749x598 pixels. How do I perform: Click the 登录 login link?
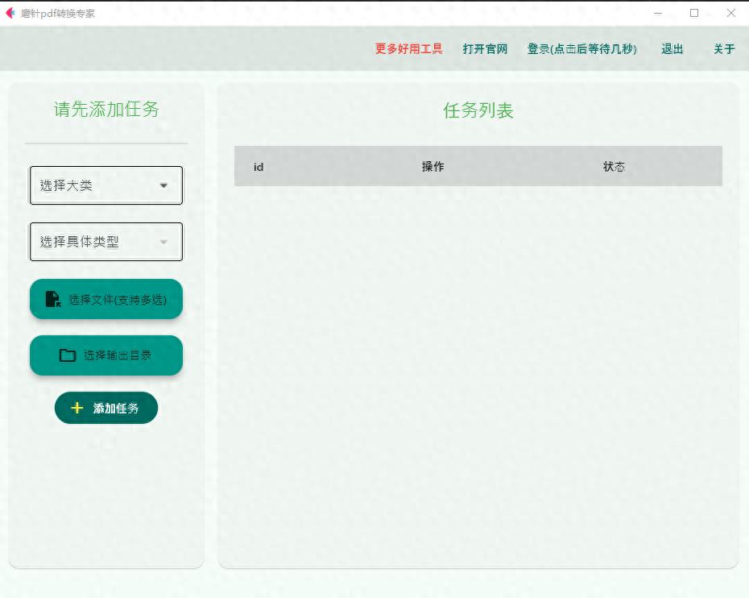coord(582,49)
